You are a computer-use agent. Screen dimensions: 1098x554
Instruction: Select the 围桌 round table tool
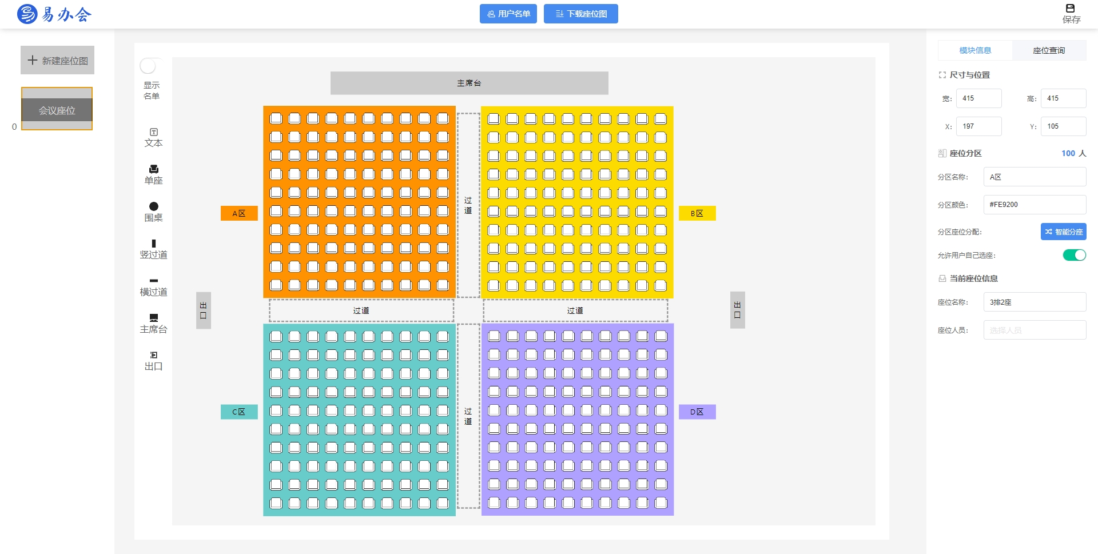pos(153,212)
